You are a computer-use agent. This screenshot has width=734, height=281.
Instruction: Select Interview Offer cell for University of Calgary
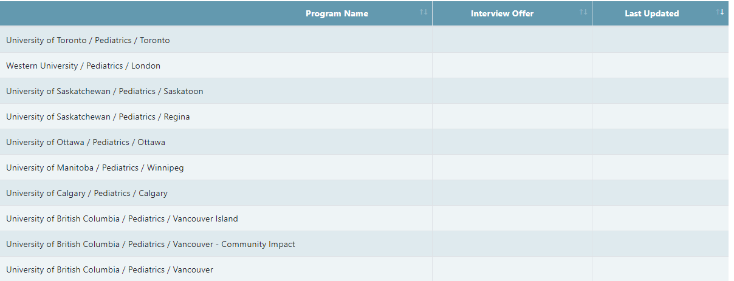pos(512,193)
